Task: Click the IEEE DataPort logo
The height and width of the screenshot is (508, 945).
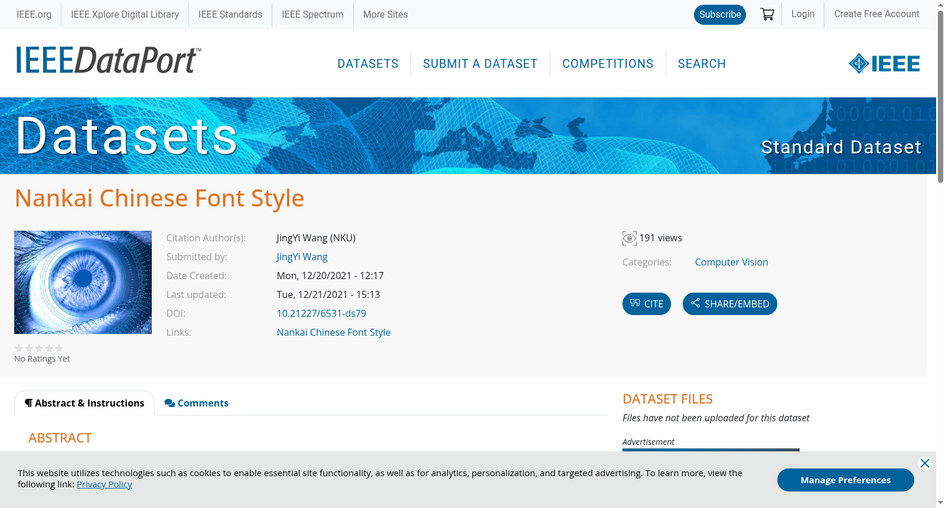Action: [x=108, y=61]
